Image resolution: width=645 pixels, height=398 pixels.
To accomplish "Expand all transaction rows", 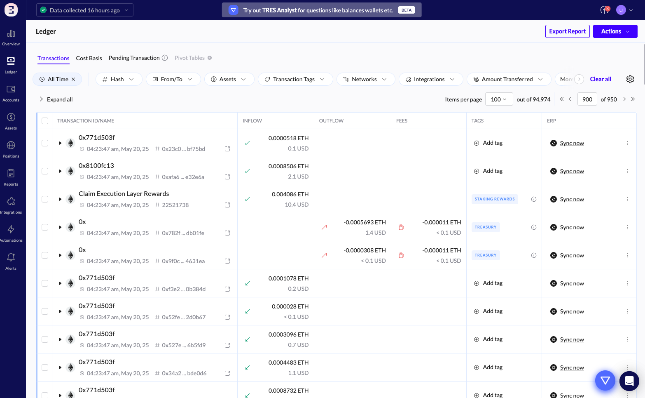I will [x=56, y=99].
